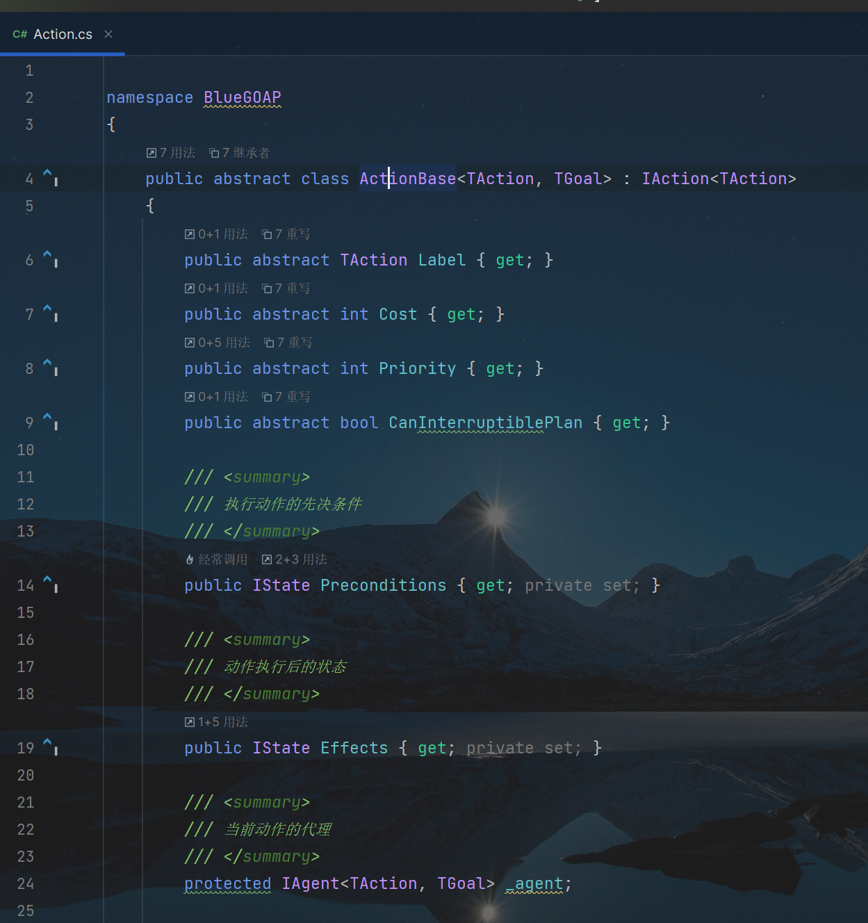Open "7 重写" overrides lens above Label
Image resolution: width=868 pixels, height=923 pixels.
point(286,234)
